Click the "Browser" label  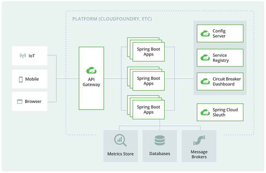33,101
